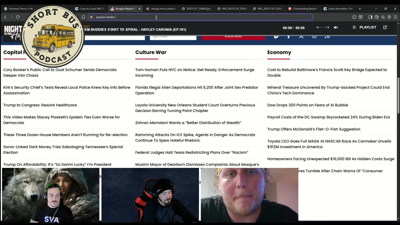Viewport: 400px width, 225px height.
Task: Skip to next podcast track arrow
Action: pyautogui.click(x=327, y=27)
